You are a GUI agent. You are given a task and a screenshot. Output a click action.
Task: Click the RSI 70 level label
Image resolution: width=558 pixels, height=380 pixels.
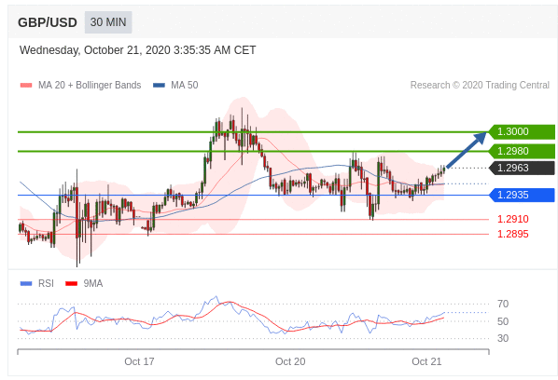click(x=503, y=304)
